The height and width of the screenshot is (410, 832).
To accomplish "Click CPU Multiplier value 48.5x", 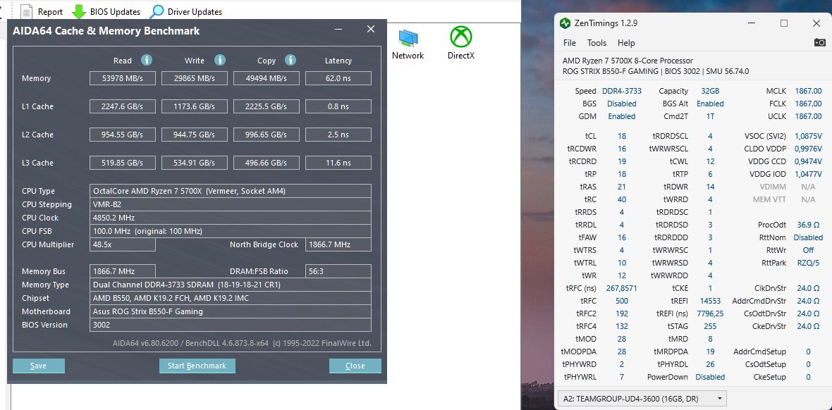I will click(122, 245).
